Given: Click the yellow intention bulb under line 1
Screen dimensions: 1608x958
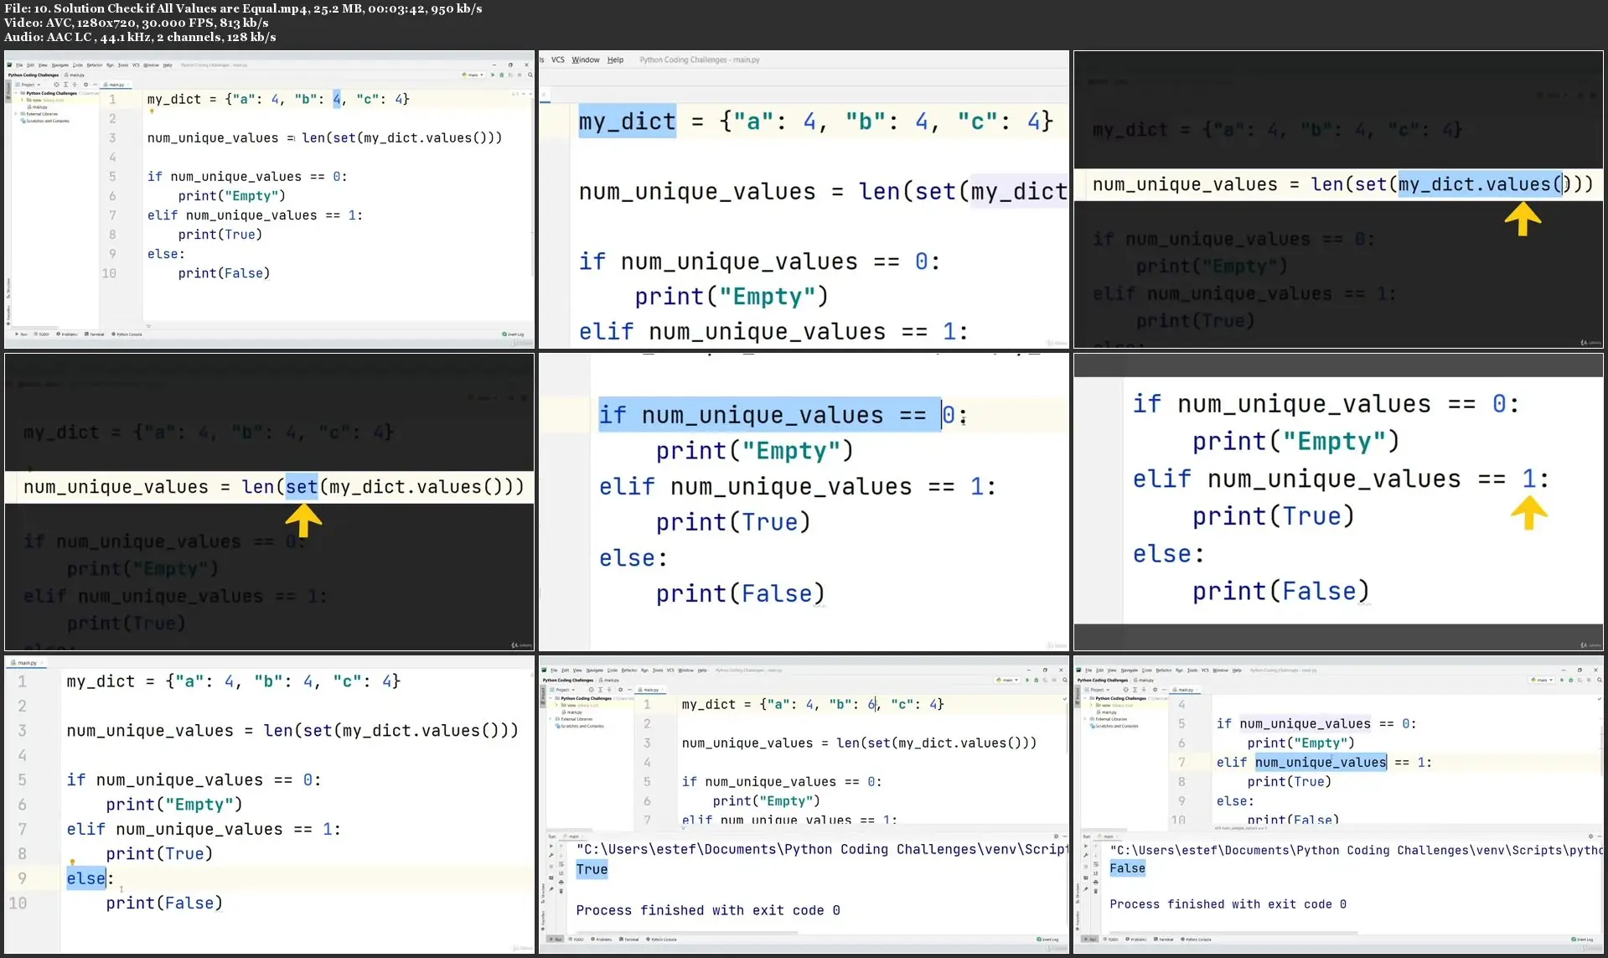Looking at the screenshot, I should click(x=153, y=111).
